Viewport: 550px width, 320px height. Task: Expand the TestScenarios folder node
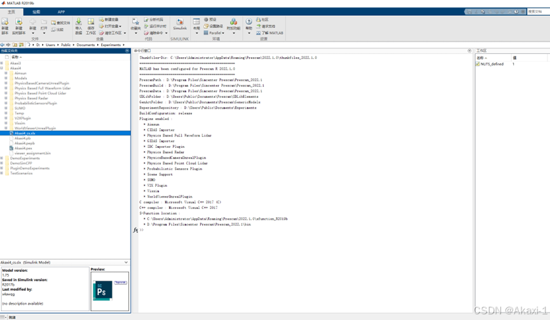(x=2, y=173)
